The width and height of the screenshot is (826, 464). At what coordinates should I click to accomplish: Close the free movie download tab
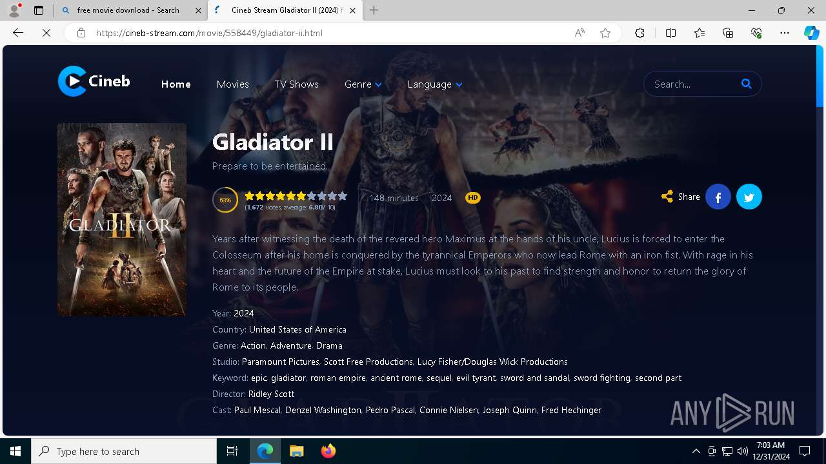tap(198, 10)
